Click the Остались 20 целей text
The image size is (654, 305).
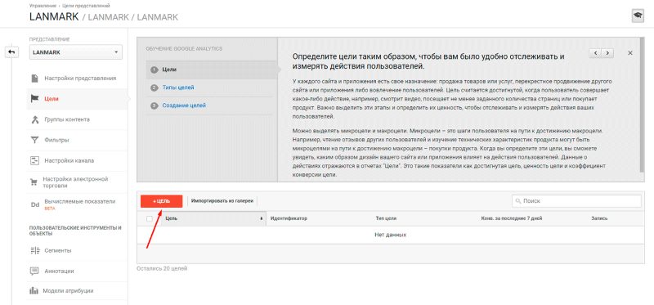(x=162, y=269)
